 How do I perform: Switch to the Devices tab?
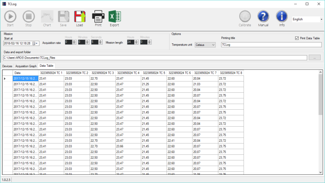click(x=7, y=66)
